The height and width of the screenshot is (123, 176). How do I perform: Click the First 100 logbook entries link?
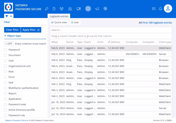click(x=157, y=23)
